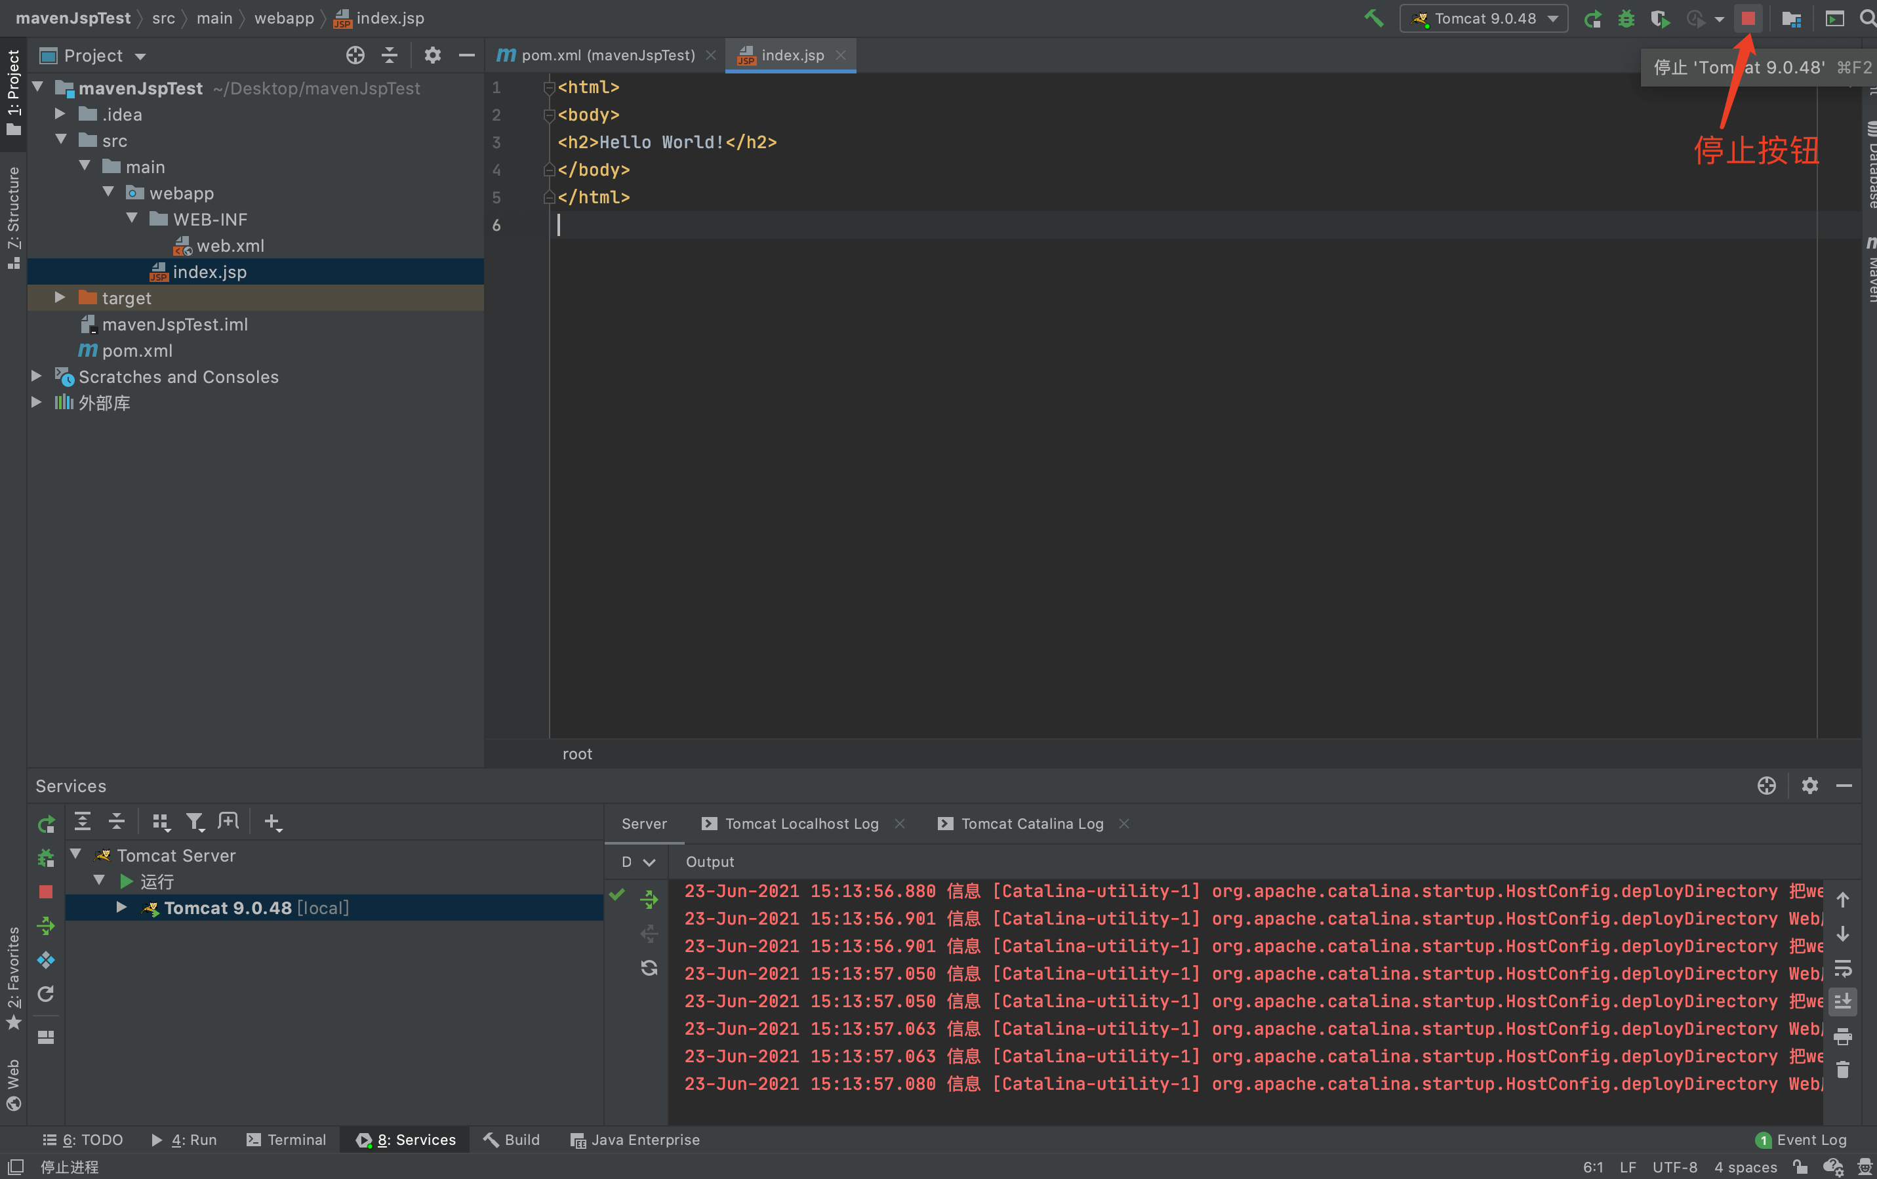Stop Tomcat 9.0.48 with the red stop button

coord(1748,18)
